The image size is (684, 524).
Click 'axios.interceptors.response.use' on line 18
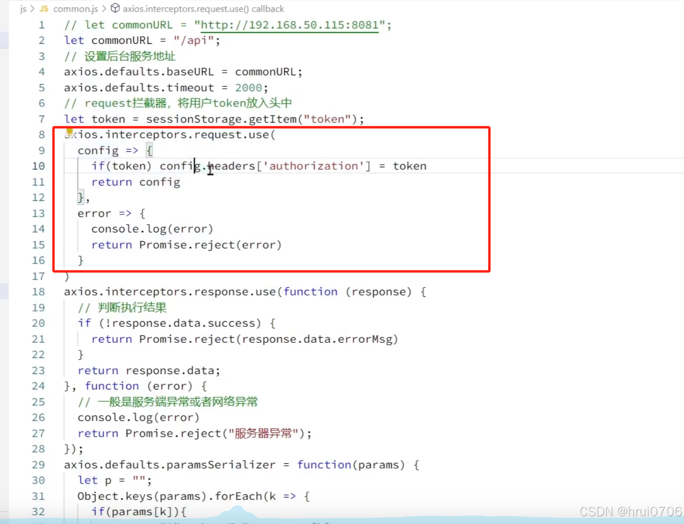[170, 292]
